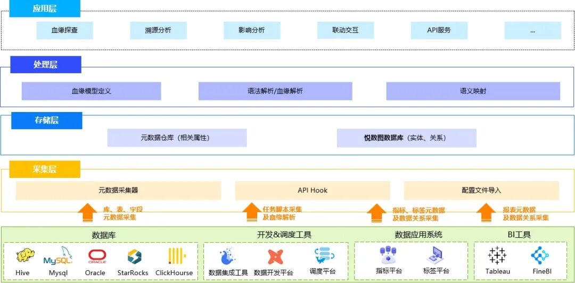Click the ClickHourse yellow bars icon
The width and height of the screenshot is (575, 283).
click(177, 255)
